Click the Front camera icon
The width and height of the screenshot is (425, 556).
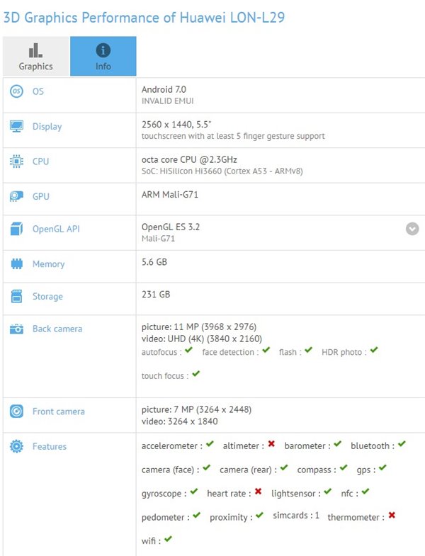(x=16, y=412)
